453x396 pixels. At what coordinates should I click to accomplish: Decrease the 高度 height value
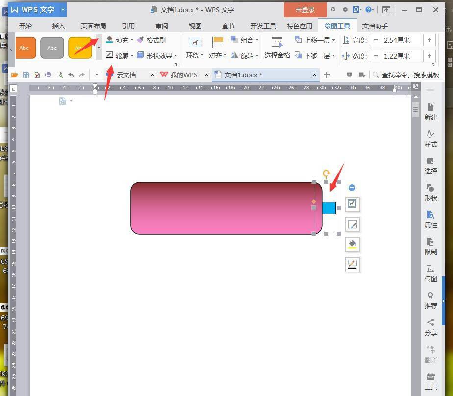[376, 40]
